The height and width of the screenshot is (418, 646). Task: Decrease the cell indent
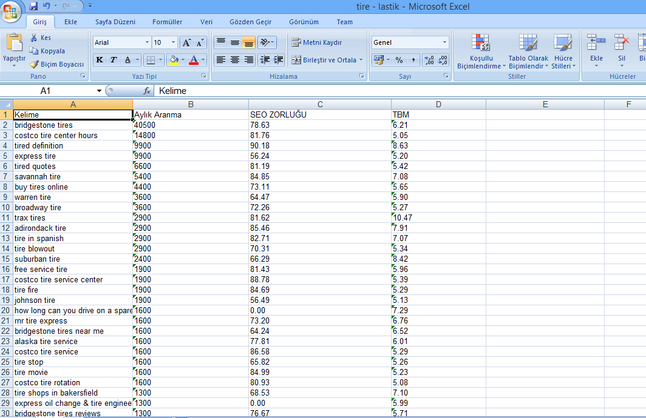pos(265,60)
